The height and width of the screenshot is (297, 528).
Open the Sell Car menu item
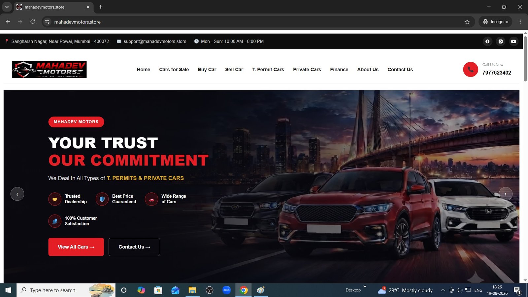[234, 70]
